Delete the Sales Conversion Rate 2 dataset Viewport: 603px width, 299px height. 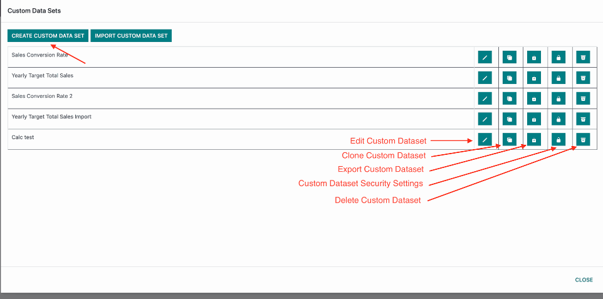click(583, 98)
